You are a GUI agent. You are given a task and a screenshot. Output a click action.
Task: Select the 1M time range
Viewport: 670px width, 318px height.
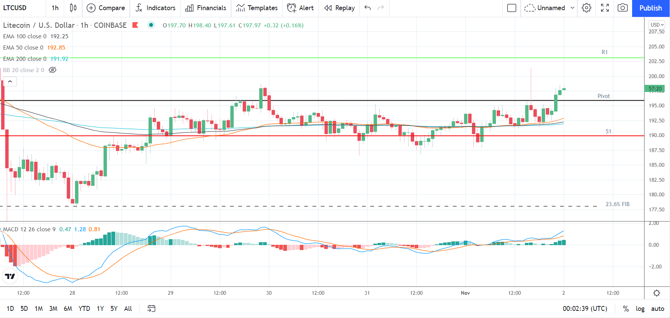[x=39, y=309]
